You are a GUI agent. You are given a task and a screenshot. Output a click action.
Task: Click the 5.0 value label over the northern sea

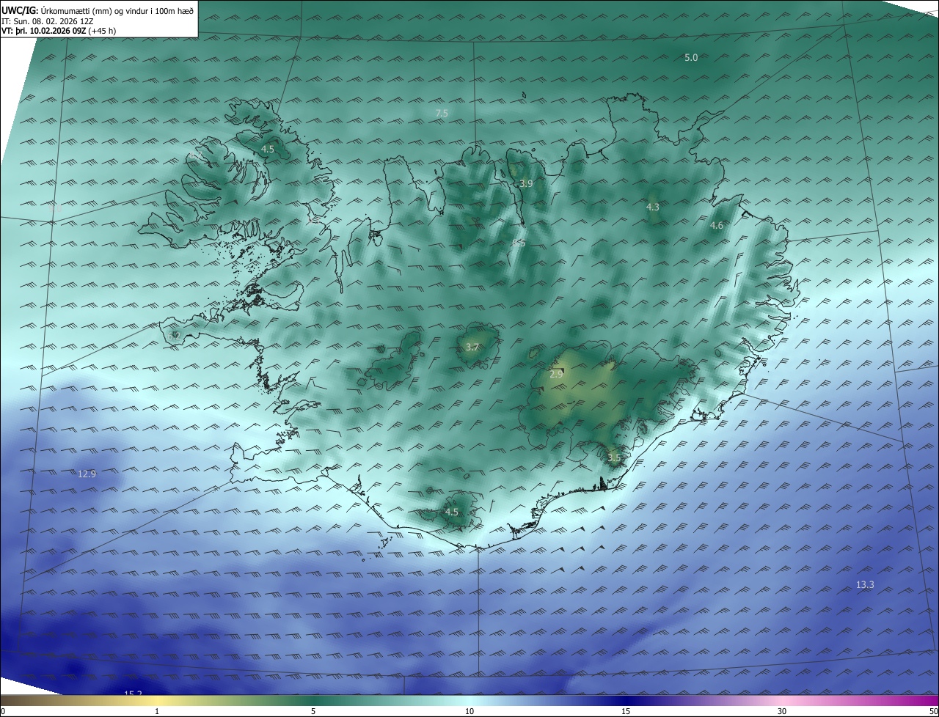691,57
